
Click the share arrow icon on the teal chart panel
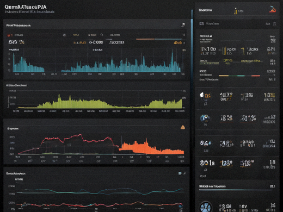click(x=183, y=25)
